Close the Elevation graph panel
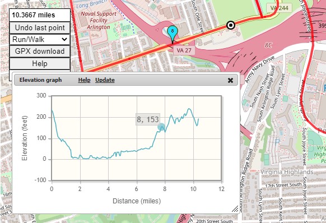The width and height of the screenshot is (326, 223). 230,80
